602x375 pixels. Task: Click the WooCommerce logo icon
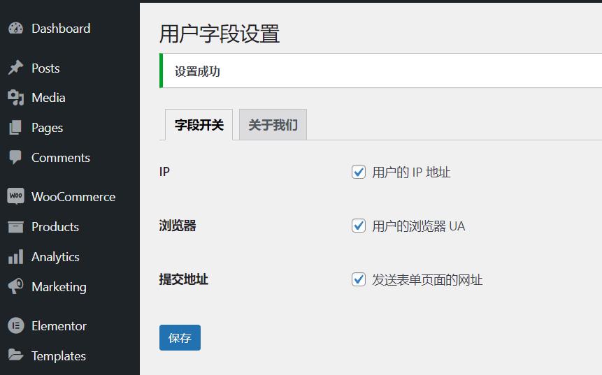coord(15,196)
